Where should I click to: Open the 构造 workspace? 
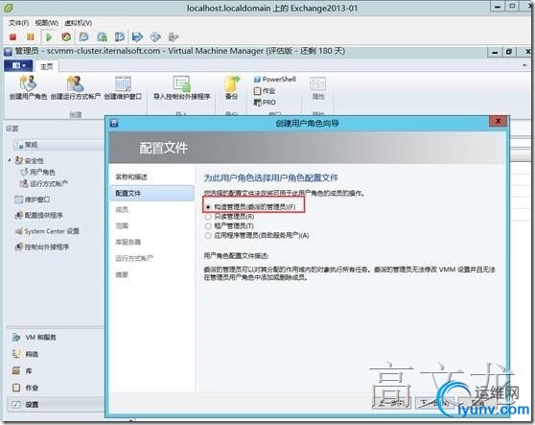[25, 354]
